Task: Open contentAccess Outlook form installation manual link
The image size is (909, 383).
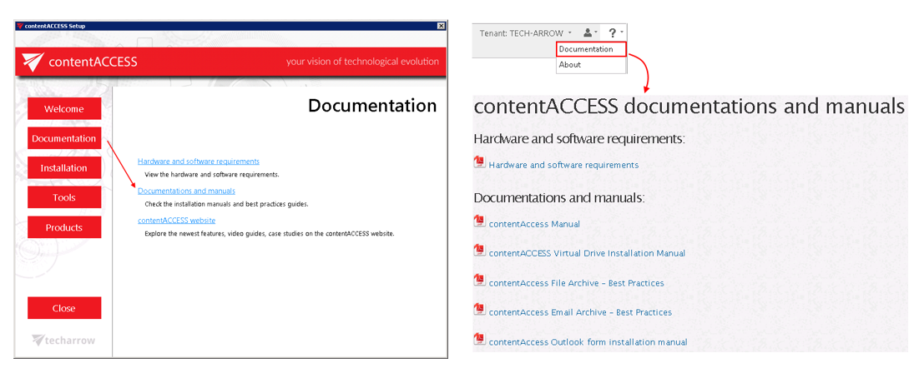Action: click(x=588, y=342)
